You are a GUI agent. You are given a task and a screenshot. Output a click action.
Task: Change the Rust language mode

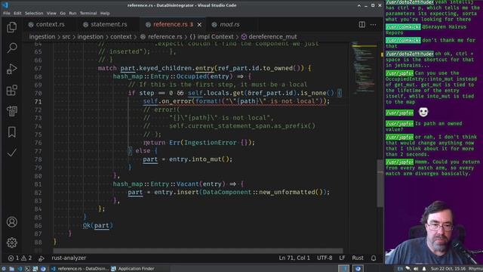coord(358,258)
